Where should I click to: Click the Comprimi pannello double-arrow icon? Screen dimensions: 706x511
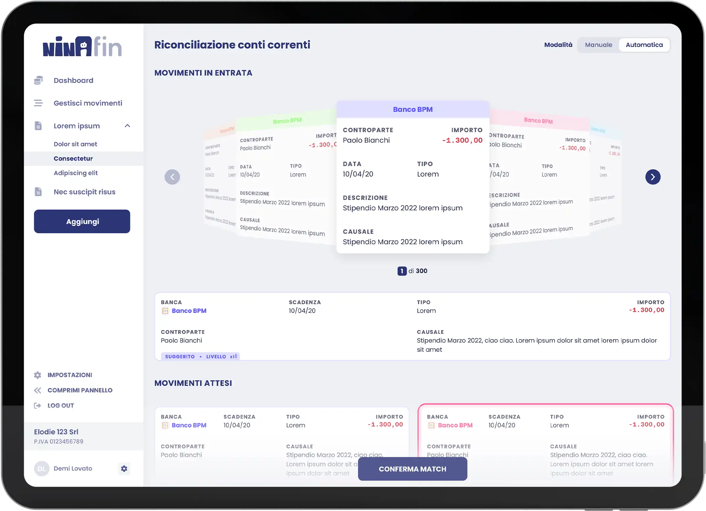[x=38, y=390]
